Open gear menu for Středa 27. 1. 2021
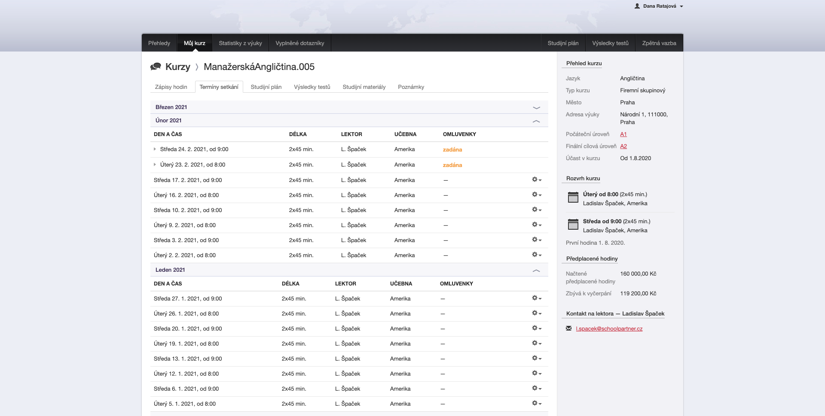825x416 pixels. coord(537,298)
